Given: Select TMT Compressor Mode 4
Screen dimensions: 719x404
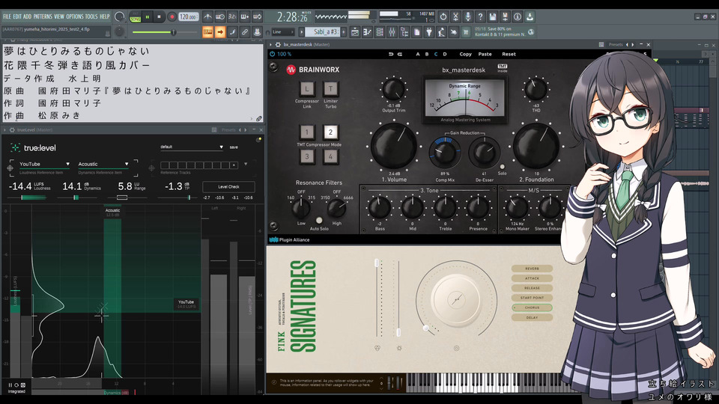Looking at the screenshot, I should point(330,156).
